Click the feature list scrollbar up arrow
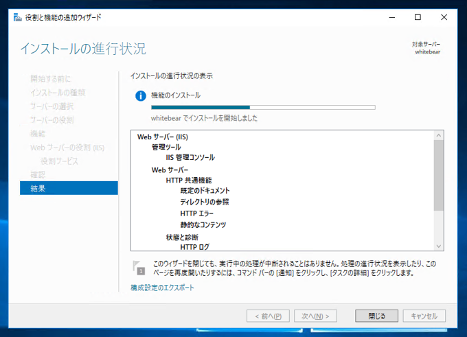 tap(438, 135)
